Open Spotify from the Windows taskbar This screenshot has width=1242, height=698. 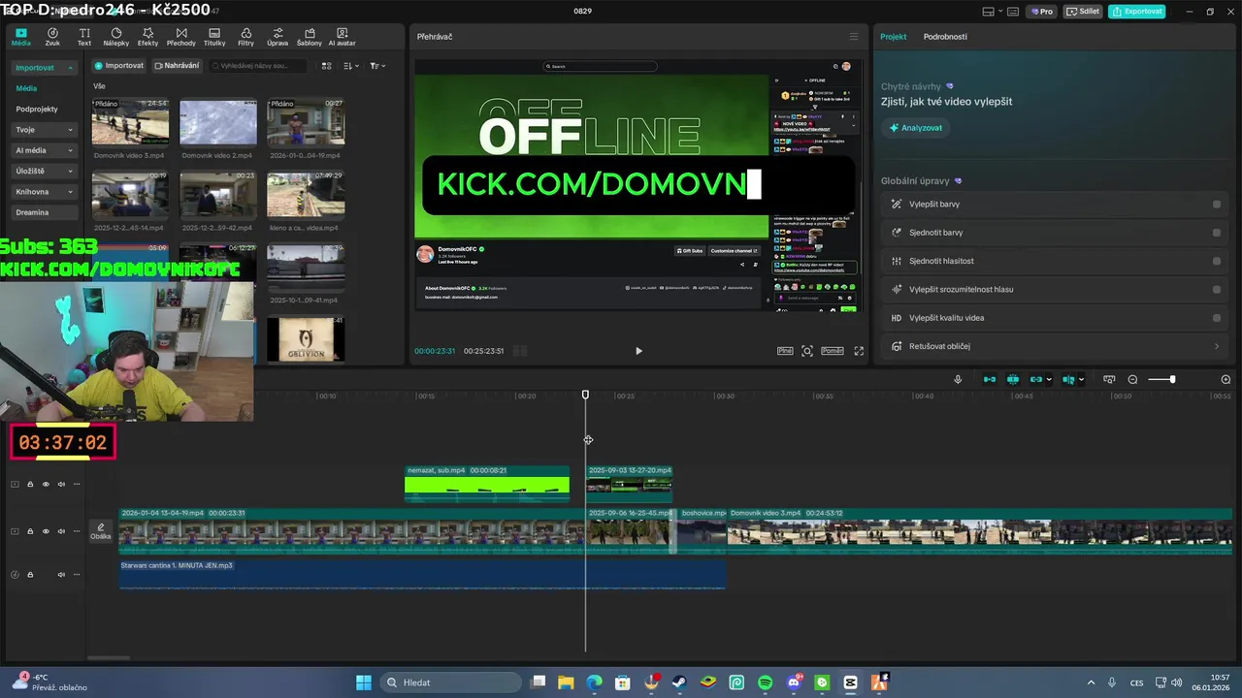tap(766, 682)
